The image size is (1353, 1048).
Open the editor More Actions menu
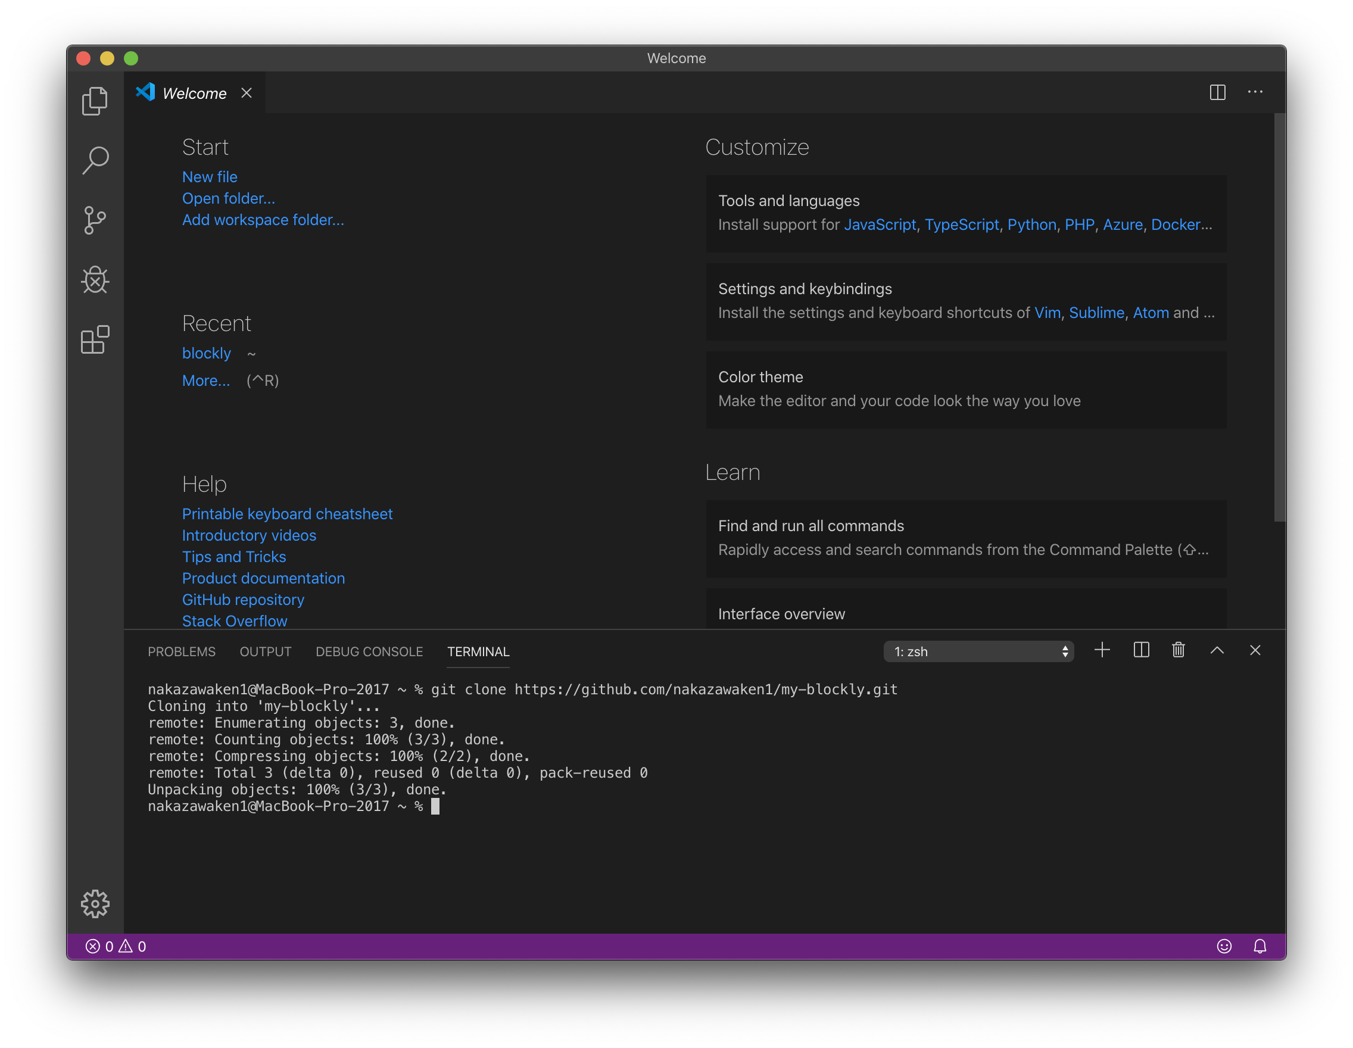point(1255,92)
